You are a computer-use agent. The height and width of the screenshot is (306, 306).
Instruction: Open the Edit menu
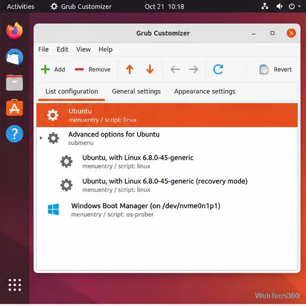tap(62, 50)
